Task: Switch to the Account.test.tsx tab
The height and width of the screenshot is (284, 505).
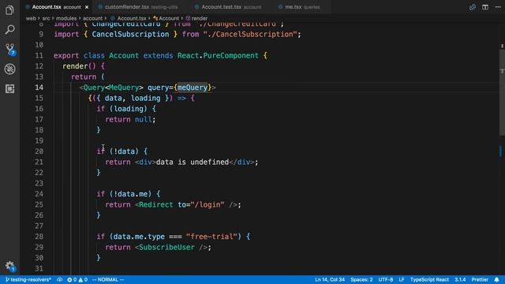Action: coord(231,7)
